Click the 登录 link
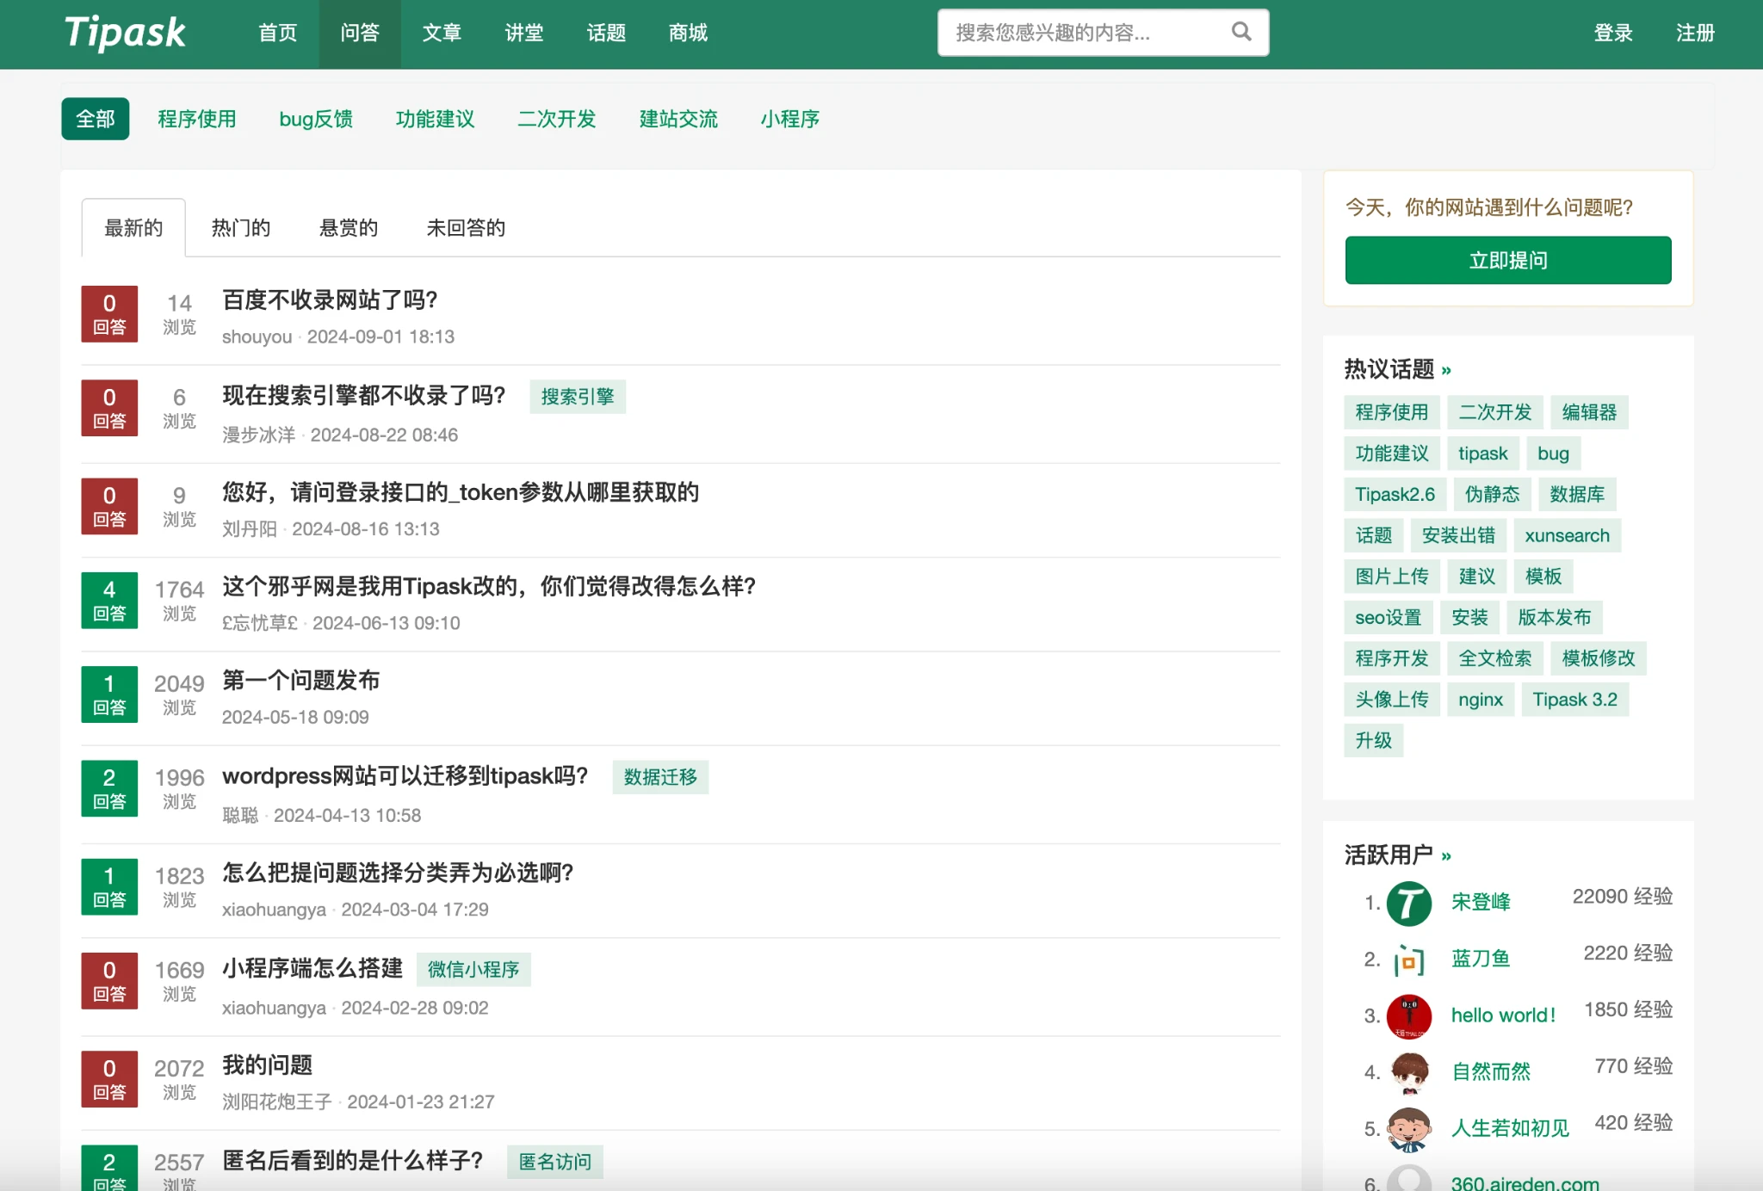1763x1191 pixels. [1612, 33]
